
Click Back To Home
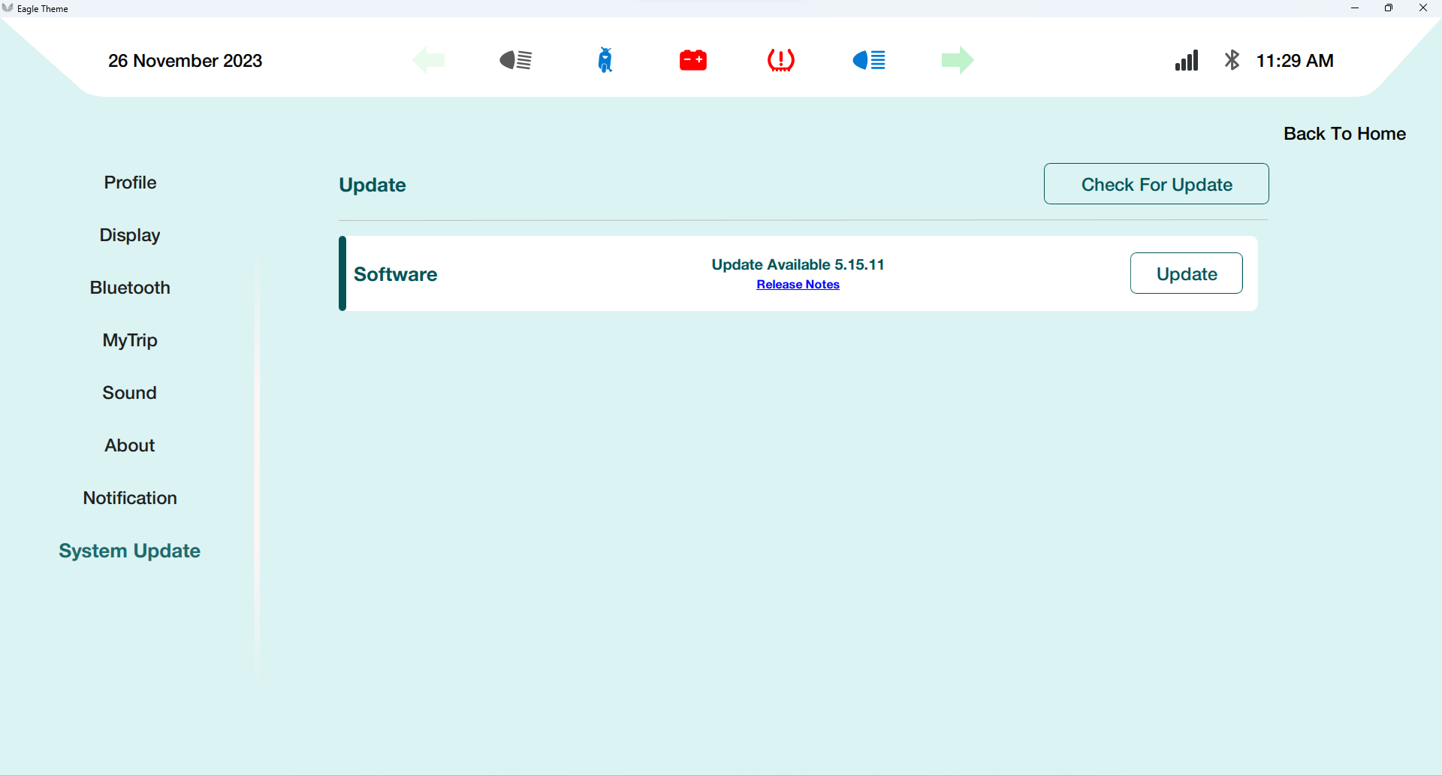[x=1344, y=134]
